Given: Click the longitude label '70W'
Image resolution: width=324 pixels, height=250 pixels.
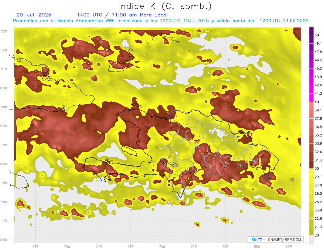Looking at the screenshot, I should [x=225, y=246].
